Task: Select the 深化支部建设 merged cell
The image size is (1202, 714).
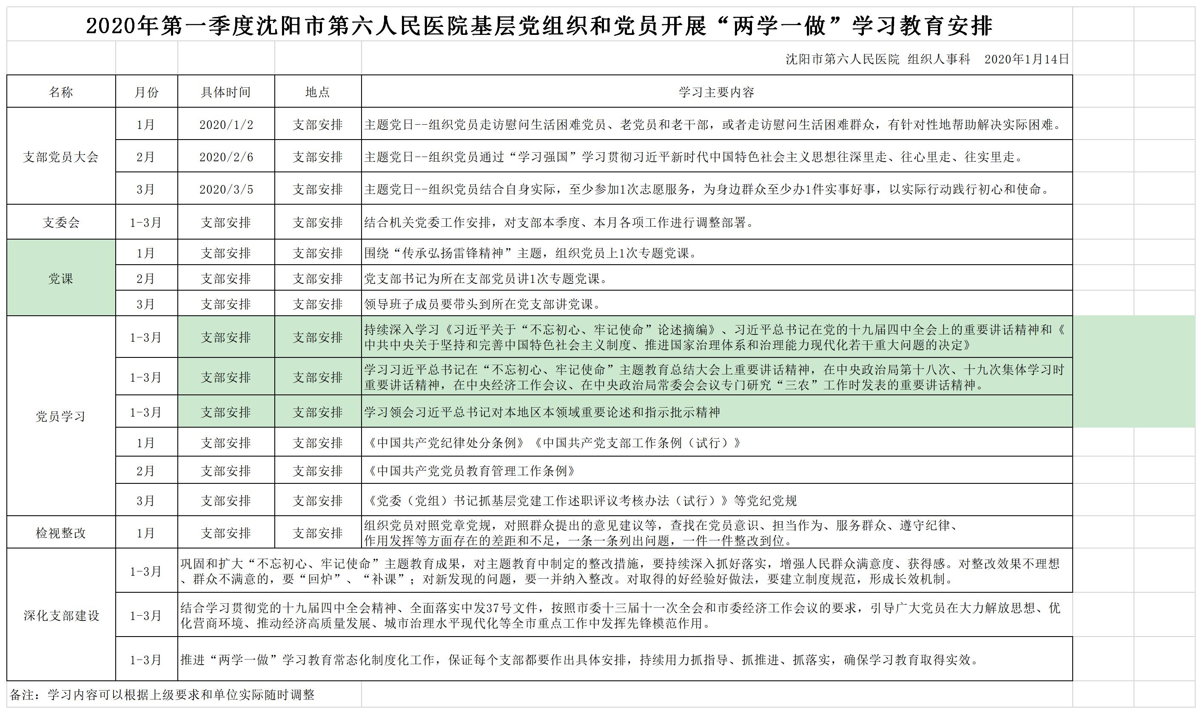Action: (x=60, y=615)
